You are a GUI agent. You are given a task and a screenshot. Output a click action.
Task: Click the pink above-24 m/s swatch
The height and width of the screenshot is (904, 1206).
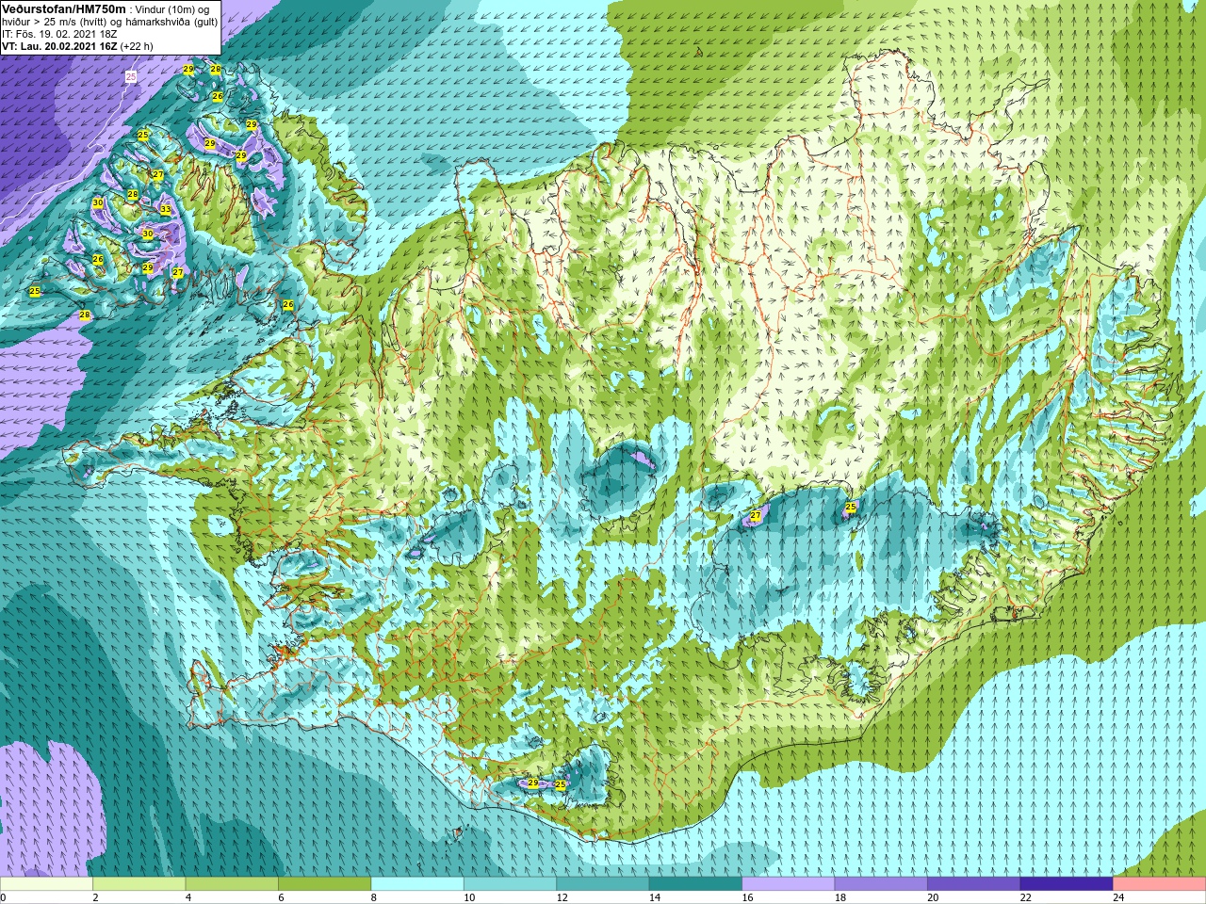click(x=1159, y=884)
